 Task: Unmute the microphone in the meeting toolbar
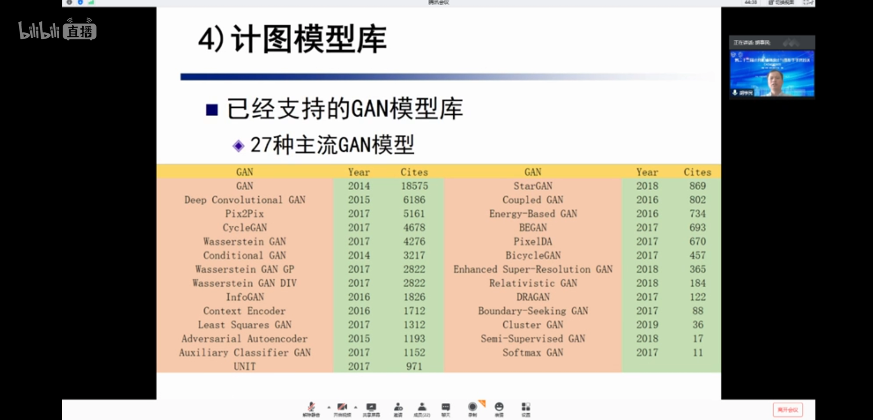pos(311,407)
